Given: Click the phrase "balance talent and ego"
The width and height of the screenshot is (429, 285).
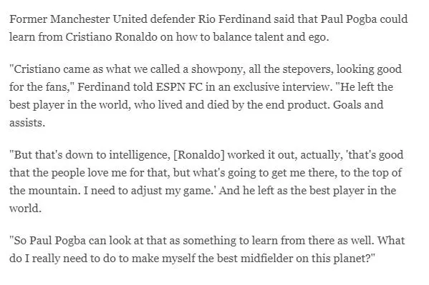Looking at the screenshot, I should coord(271,37).
